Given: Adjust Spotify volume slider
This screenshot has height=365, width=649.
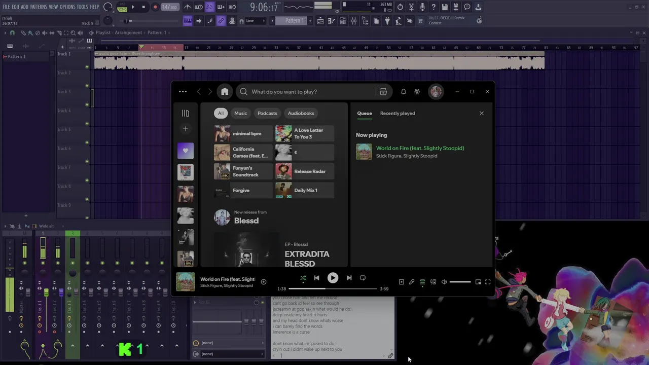Looking at the screenshot, I should pos(460,282).
